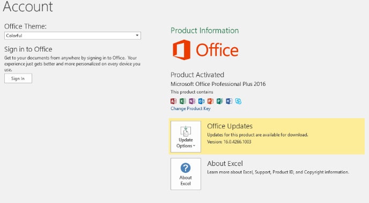Click the Excel app icon
Image resolution: width=369 pixels, height=203 pixels.
point(182,101)
